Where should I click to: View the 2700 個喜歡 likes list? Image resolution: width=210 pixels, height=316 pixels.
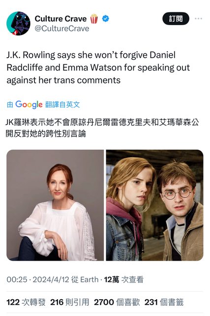pyautogui.click(x=117, y=302)
